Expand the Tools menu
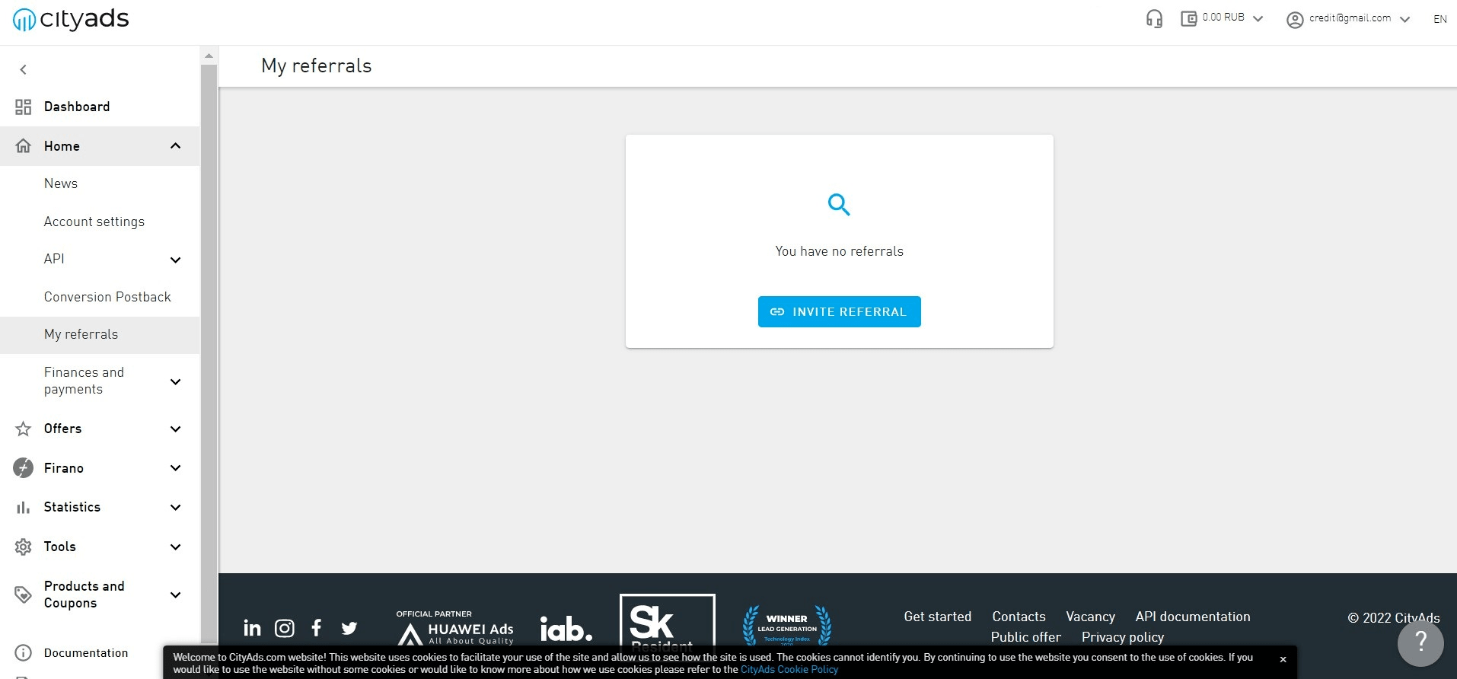 [176, 547]
